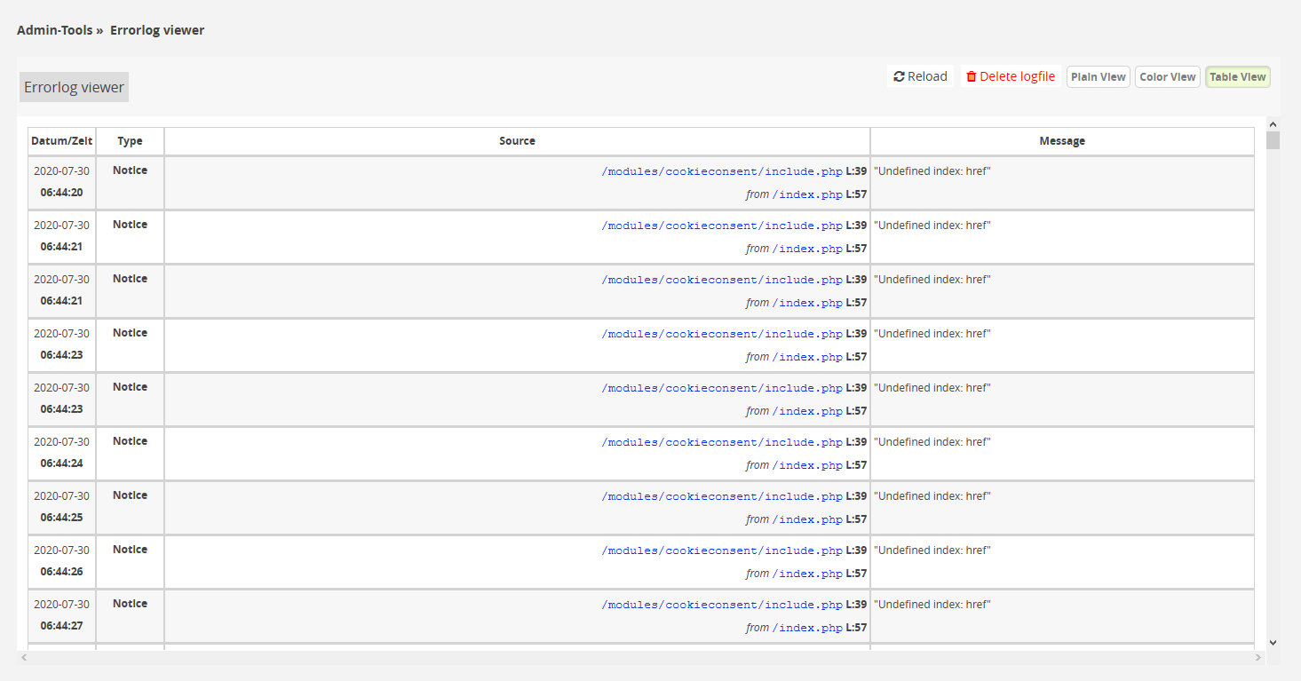This screenshot has height=681, width=1301.
Task: Click the Type column header
Action: 130,141
